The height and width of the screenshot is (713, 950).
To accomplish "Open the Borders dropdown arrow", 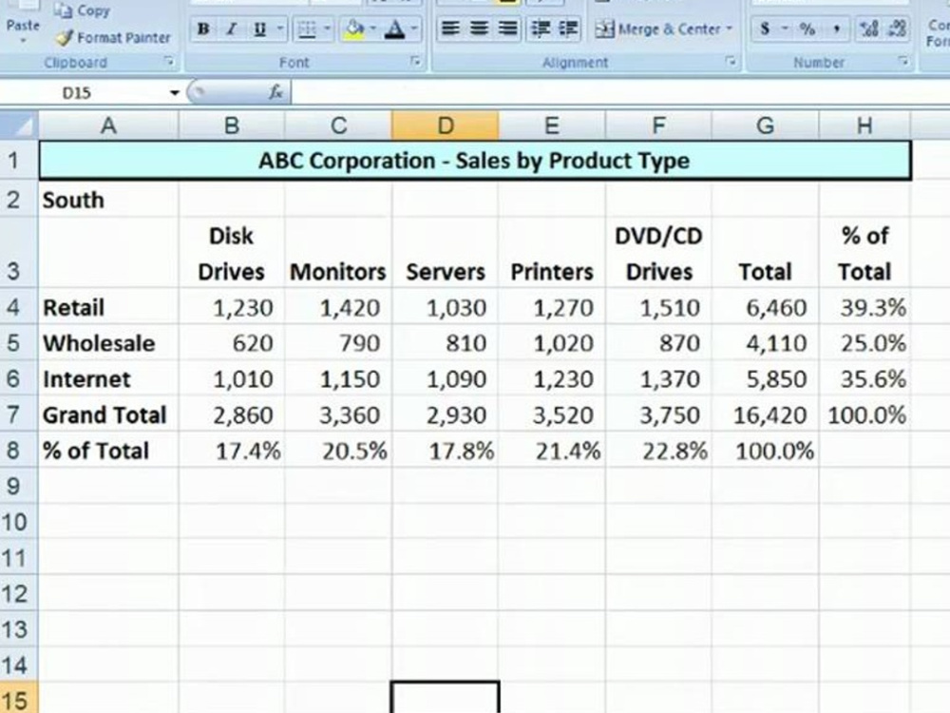I will pyautogui.click(x=327, y=29).
